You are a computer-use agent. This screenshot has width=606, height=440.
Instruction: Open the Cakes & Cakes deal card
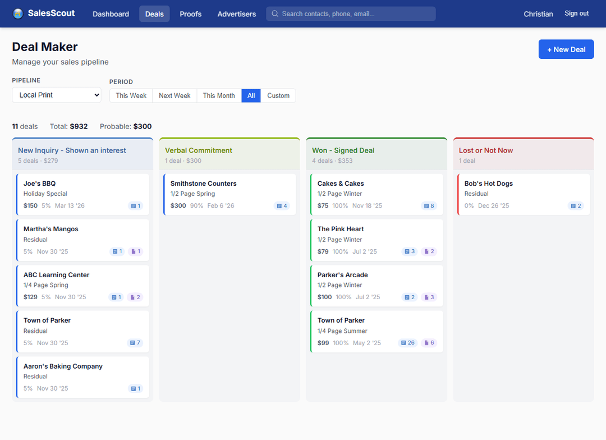click(377, 195)
